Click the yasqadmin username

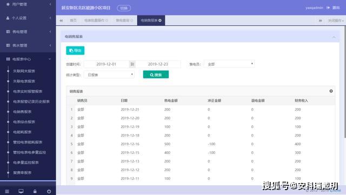tap(314, 8)
